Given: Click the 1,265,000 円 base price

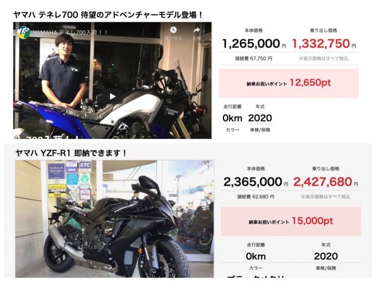Looking at the screenshot, I should click(254, 44).
